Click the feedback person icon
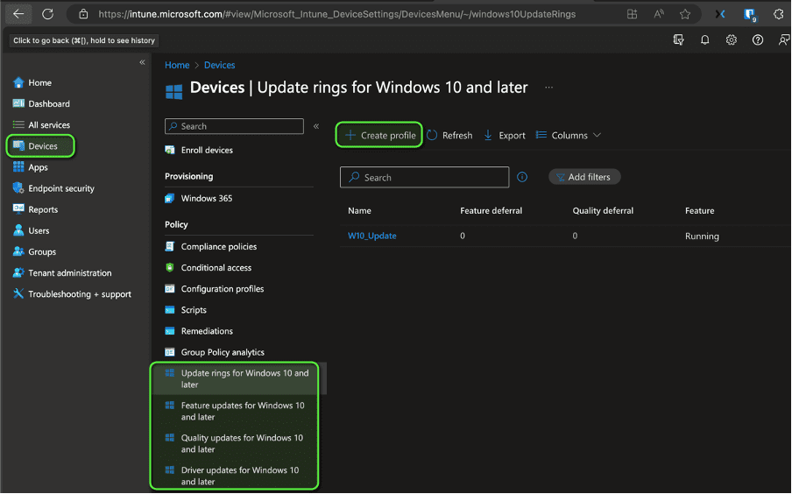 pyautogui.click(x=782, y=40)
